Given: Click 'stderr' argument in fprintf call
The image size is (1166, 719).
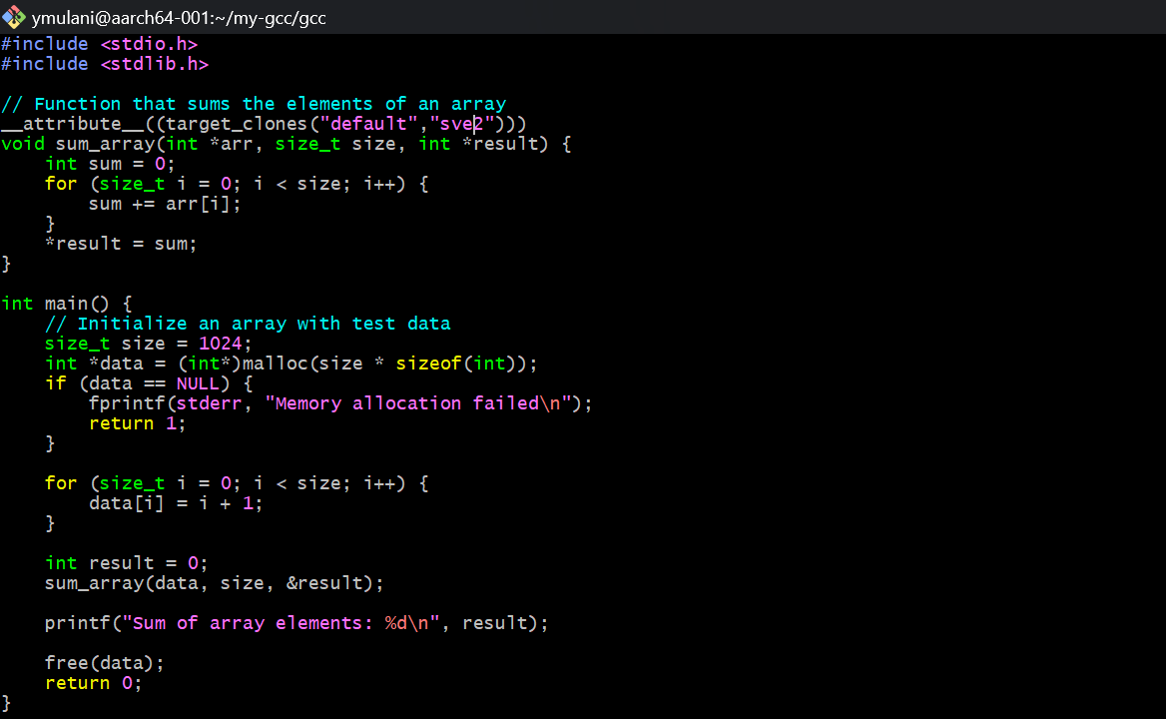Looking at the screenshot, I should [x=209, y=403].
